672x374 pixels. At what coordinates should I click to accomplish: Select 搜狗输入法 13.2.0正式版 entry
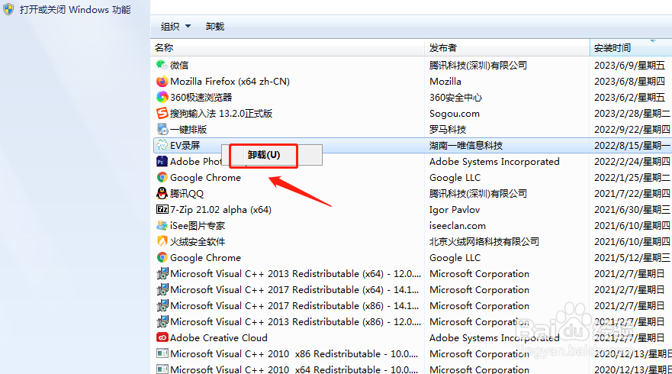[x=221, y=113]
